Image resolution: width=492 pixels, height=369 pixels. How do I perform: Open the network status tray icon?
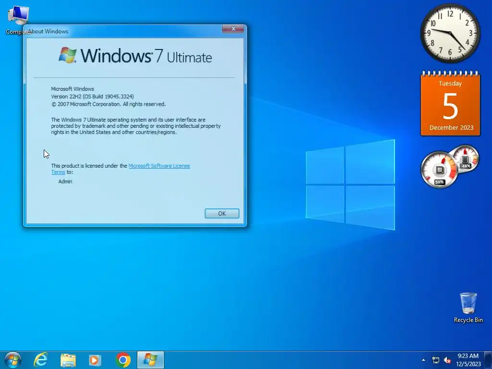pos(436,360)
